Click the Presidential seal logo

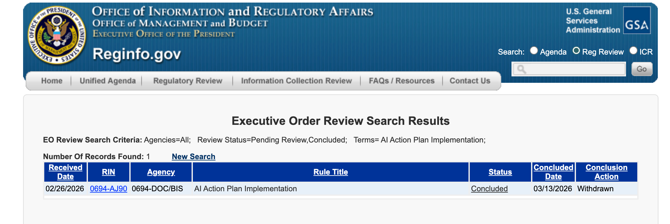(x=57, y=35)
